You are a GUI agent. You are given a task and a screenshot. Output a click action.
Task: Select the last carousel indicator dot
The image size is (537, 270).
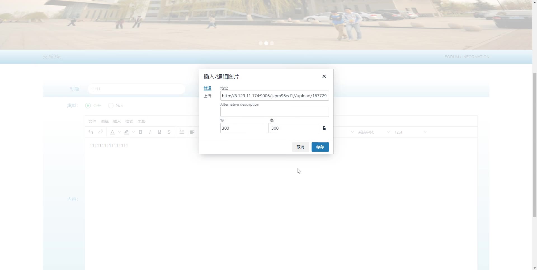click(x=272, y=43)
